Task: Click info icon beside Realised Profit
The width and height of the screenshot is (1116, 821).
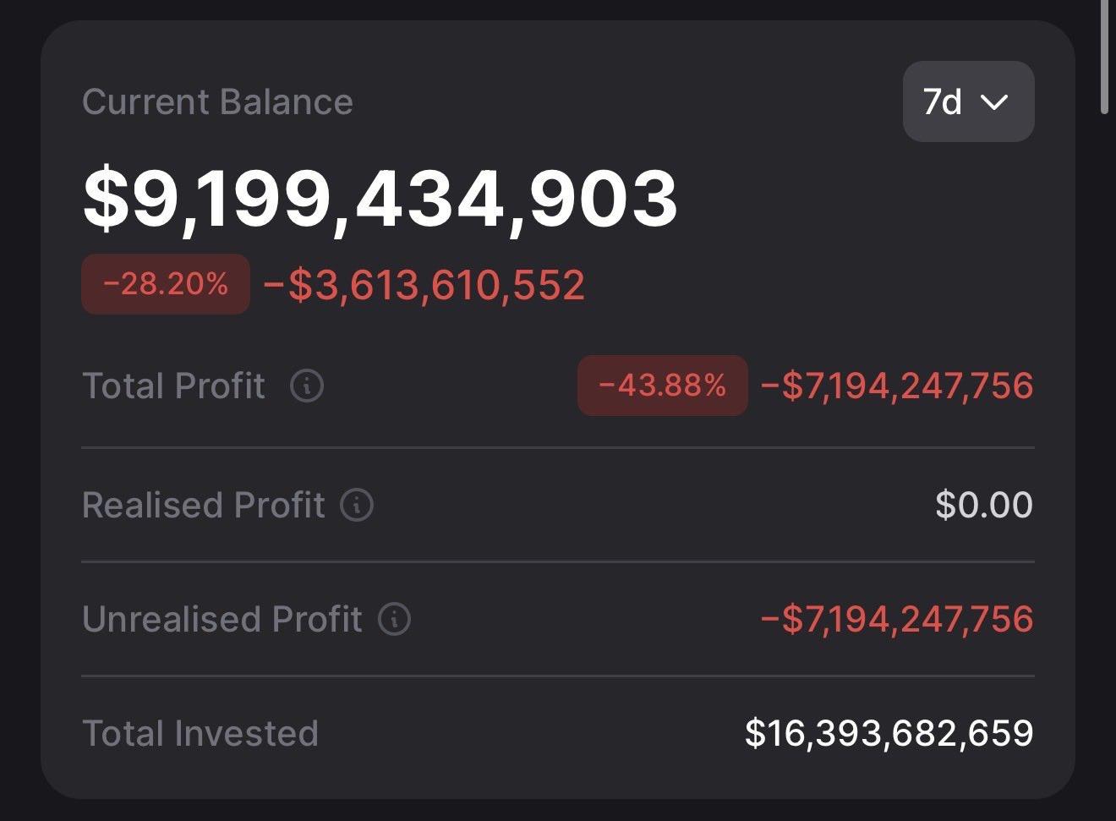Action: pyautogui.click(x=356, y=505)
